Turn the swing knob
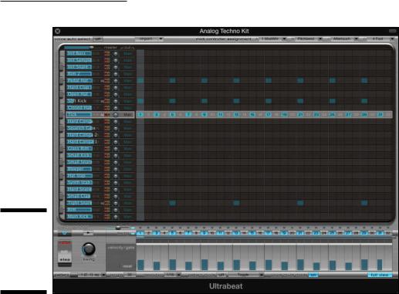 89,249
